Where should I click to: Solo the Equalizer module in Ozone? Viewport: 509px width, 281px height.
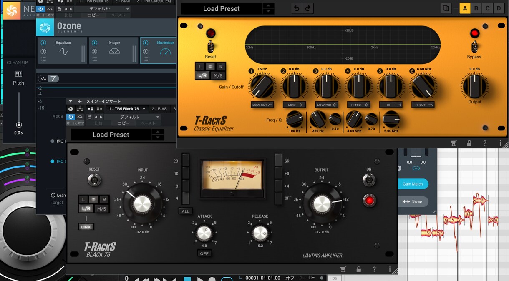tap(43, 51)
